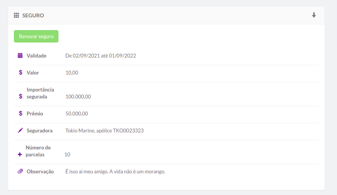The height and width of the screenshot is (195, 337).
Task: Click the Prêmio label
Action: 35,114
